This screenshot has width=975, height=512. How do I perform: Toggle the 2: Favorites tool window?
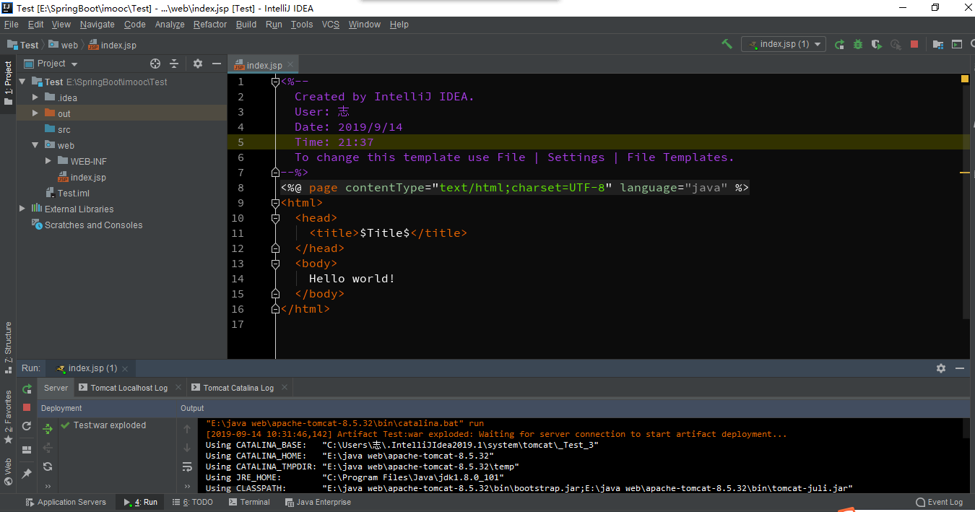8,417
